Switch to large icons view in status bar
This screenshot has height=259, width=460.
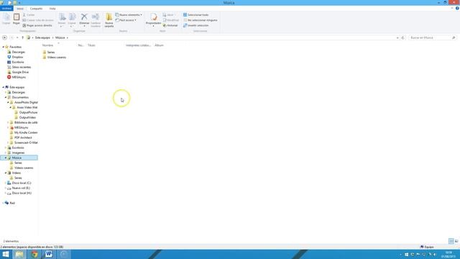pyautogui.click(x=456, y=241)
